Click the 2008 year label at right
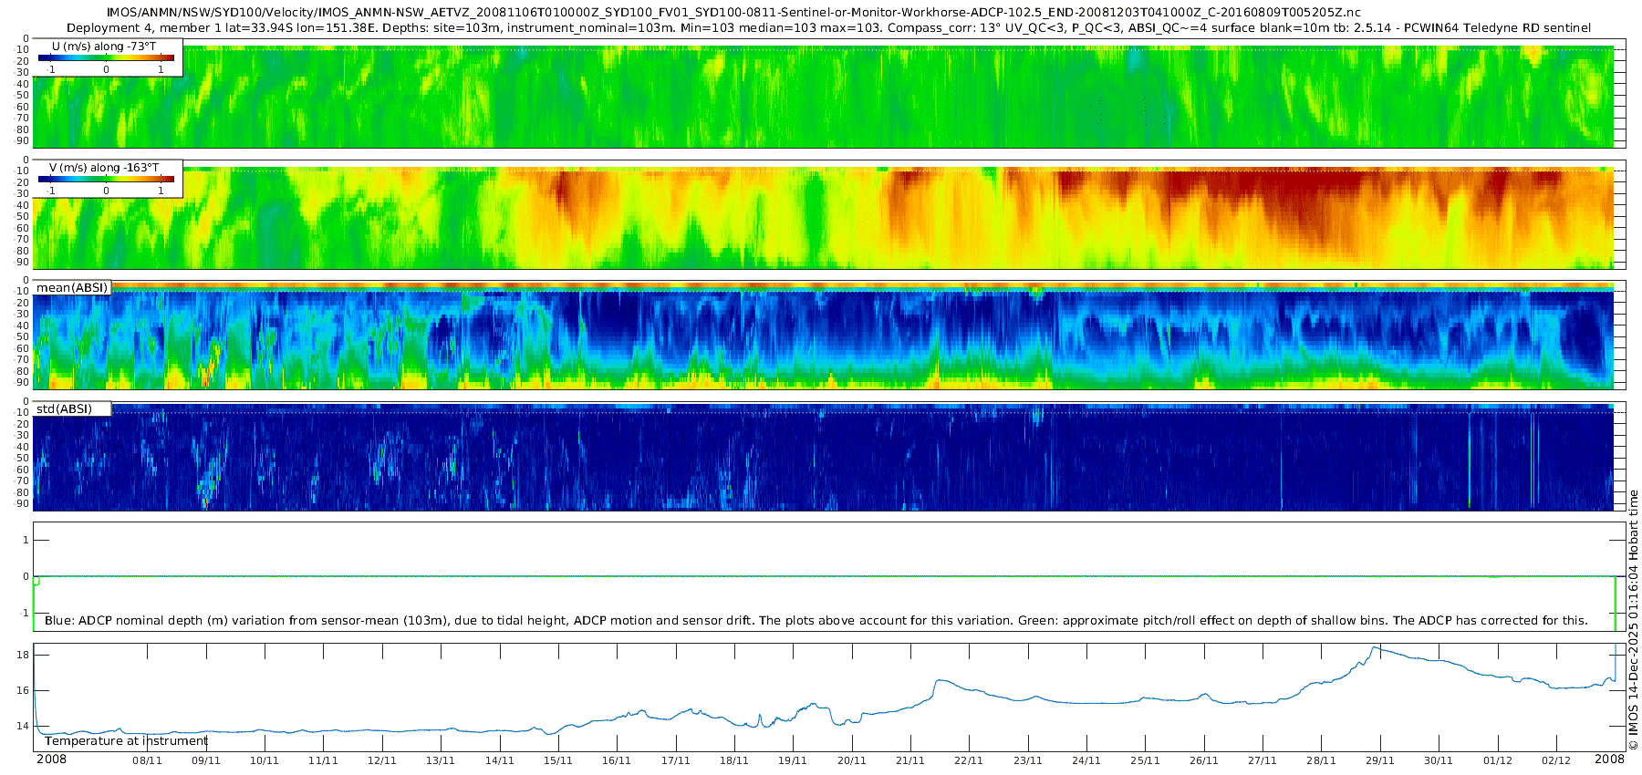This screenshot has height=775, width=1642. (x=1609, y=759)
